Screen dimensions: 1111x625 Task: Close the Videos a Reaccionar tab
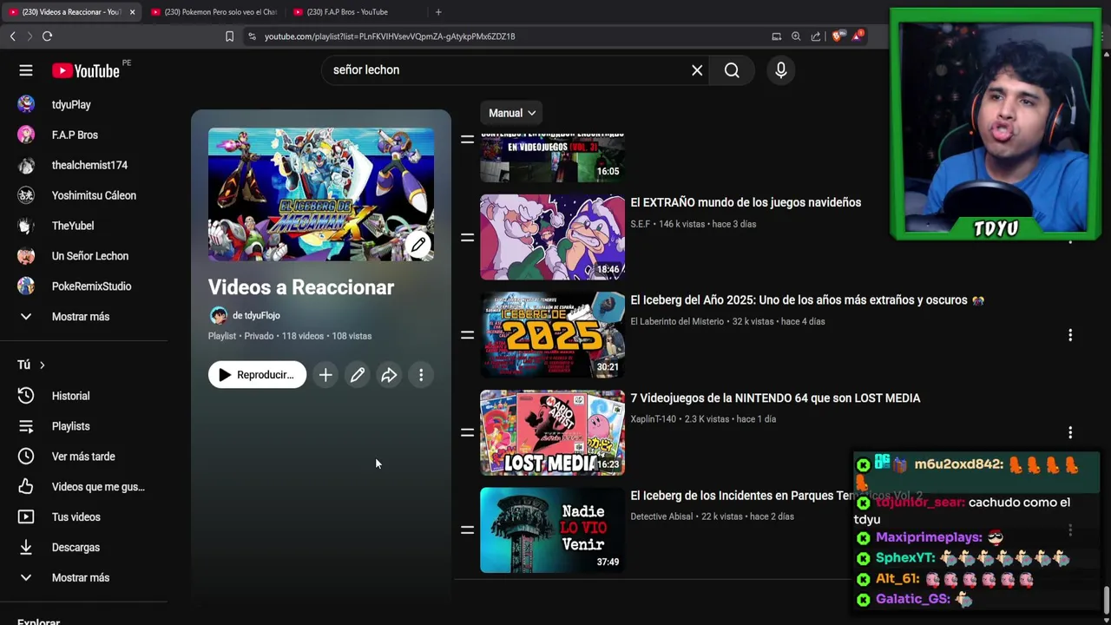(132, 12)
